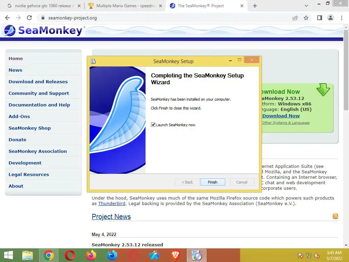Screen dimensions: 349x262
Task: Close The SeaMonkey Project tab
Action: [242, 6]
